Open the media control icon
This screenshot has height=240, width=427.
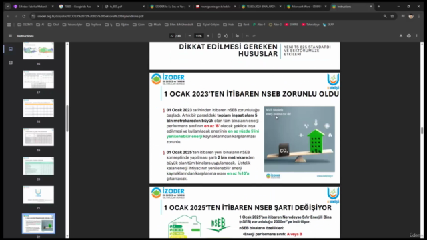(x=403, y=16)
